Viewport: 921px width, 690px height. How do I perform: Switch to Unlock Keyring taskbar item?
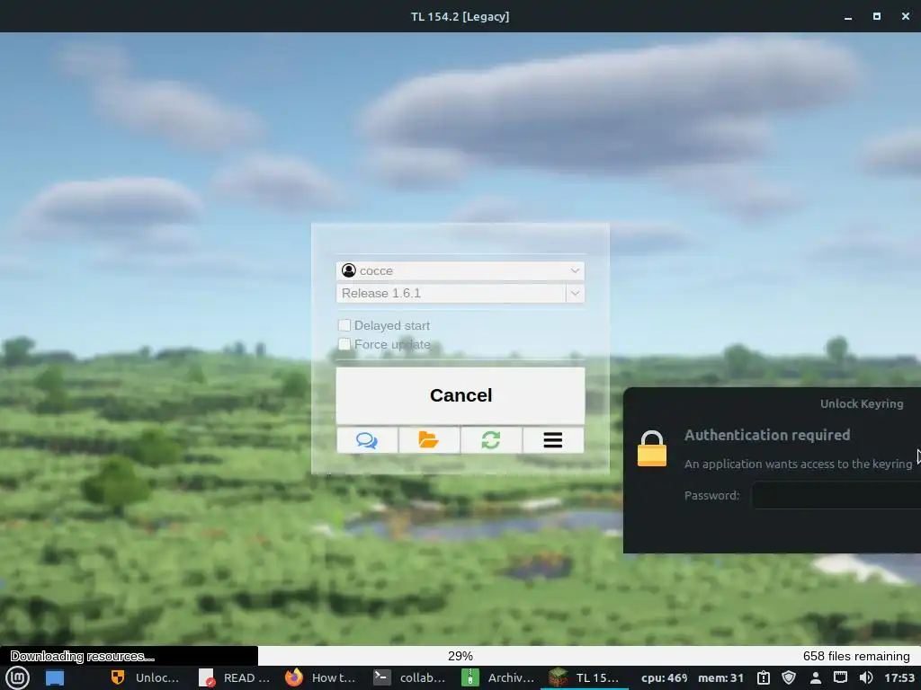click(x=145, y=677)
